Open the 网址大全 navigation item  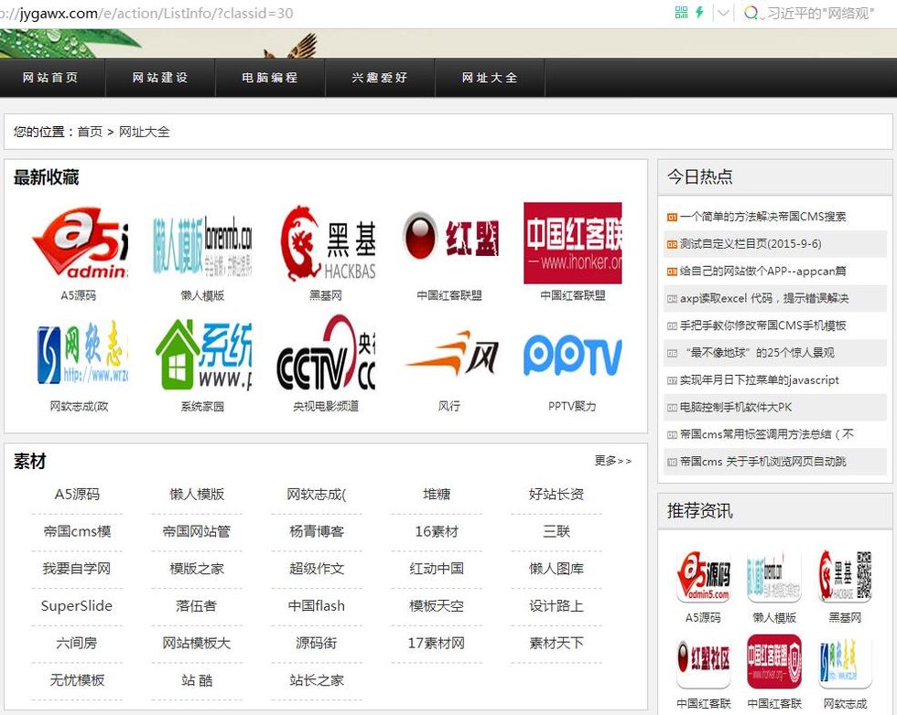click(x=490, y=78)
